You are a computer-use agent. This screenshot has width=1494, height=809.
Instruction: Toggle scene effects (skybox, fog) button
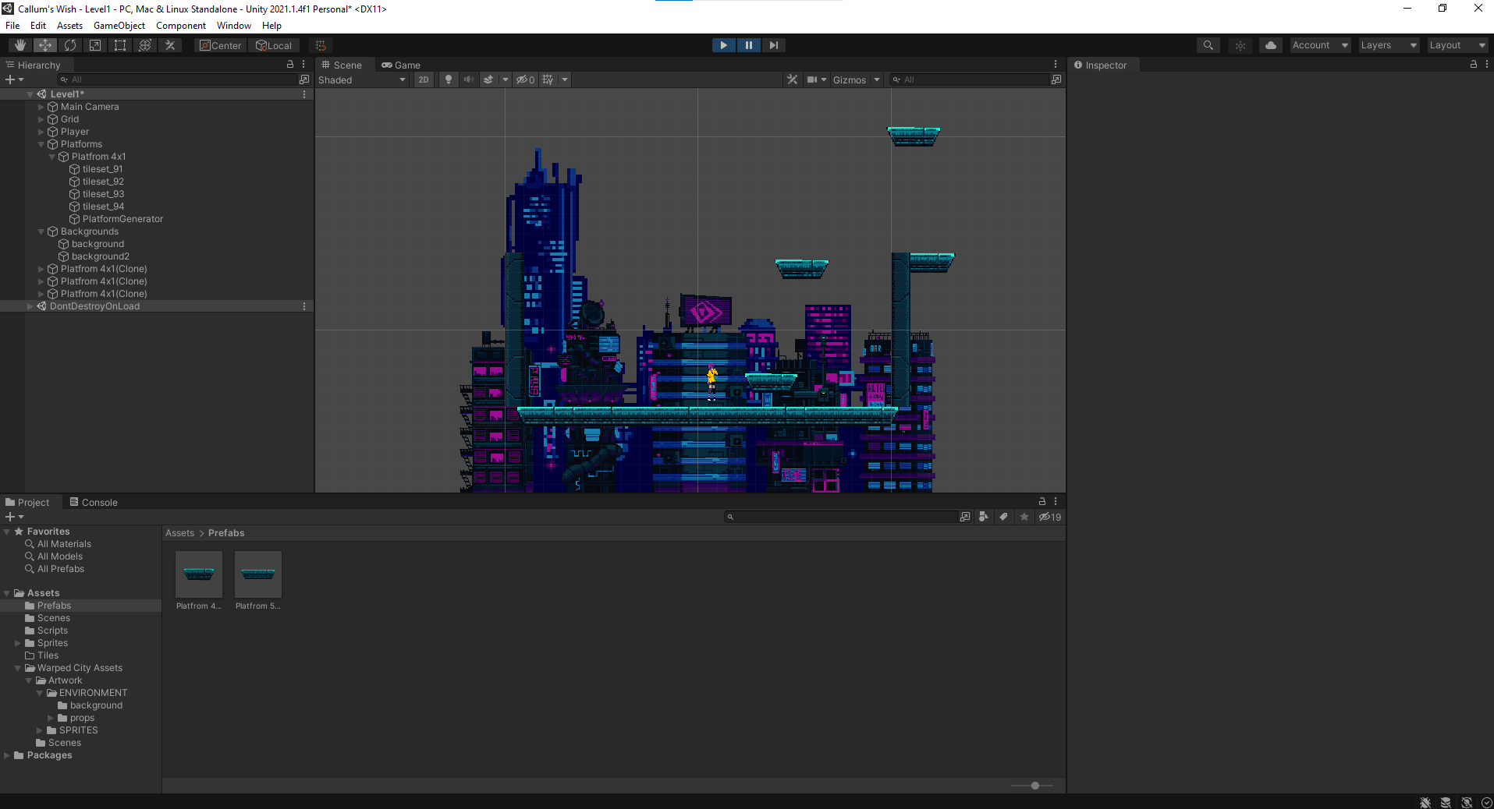[x=488, y=79]
